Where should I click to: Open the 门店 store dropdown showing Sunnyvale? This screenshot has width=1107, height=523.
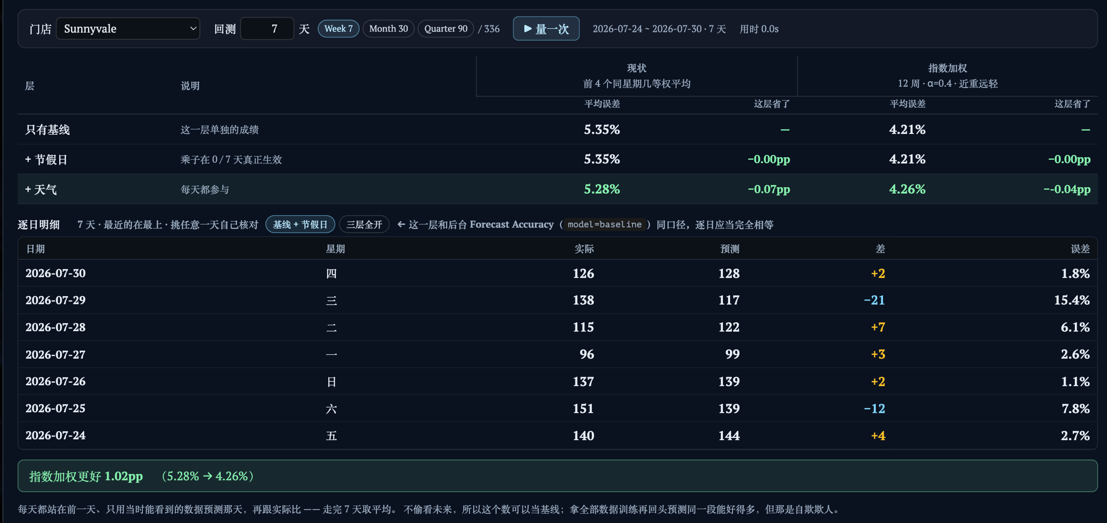pyautogui.click(x=128, y=29)
